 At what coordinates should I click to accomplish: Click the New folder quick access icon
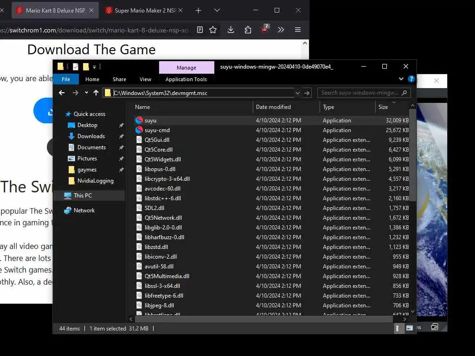(x=86, y=67)
